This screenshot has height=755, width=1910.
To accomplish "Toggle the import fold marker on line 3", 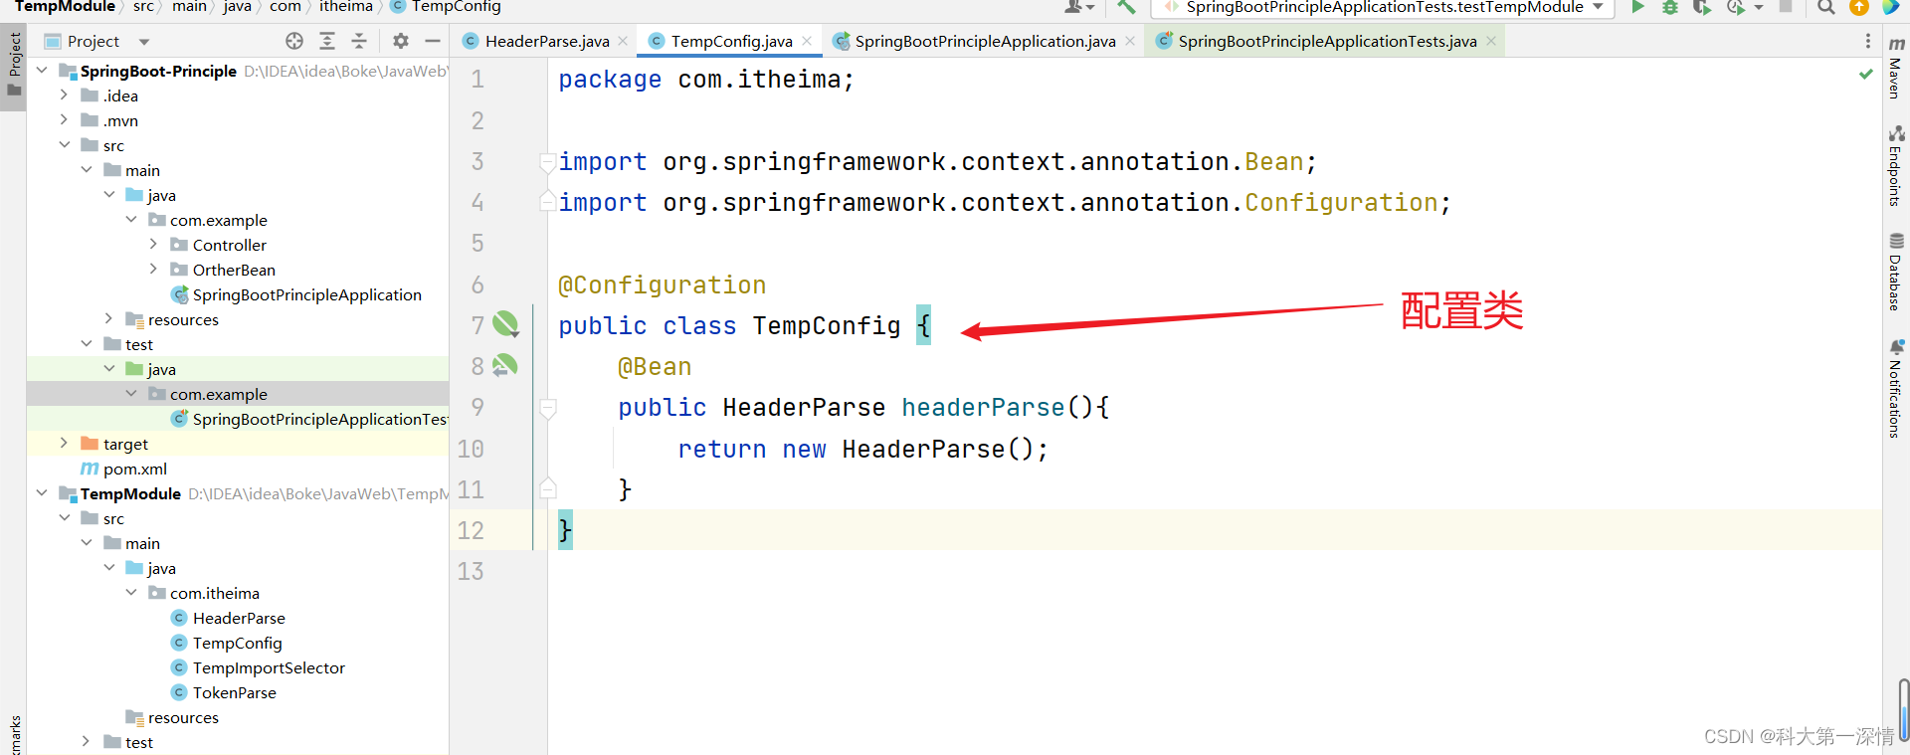I will (547, 161).
